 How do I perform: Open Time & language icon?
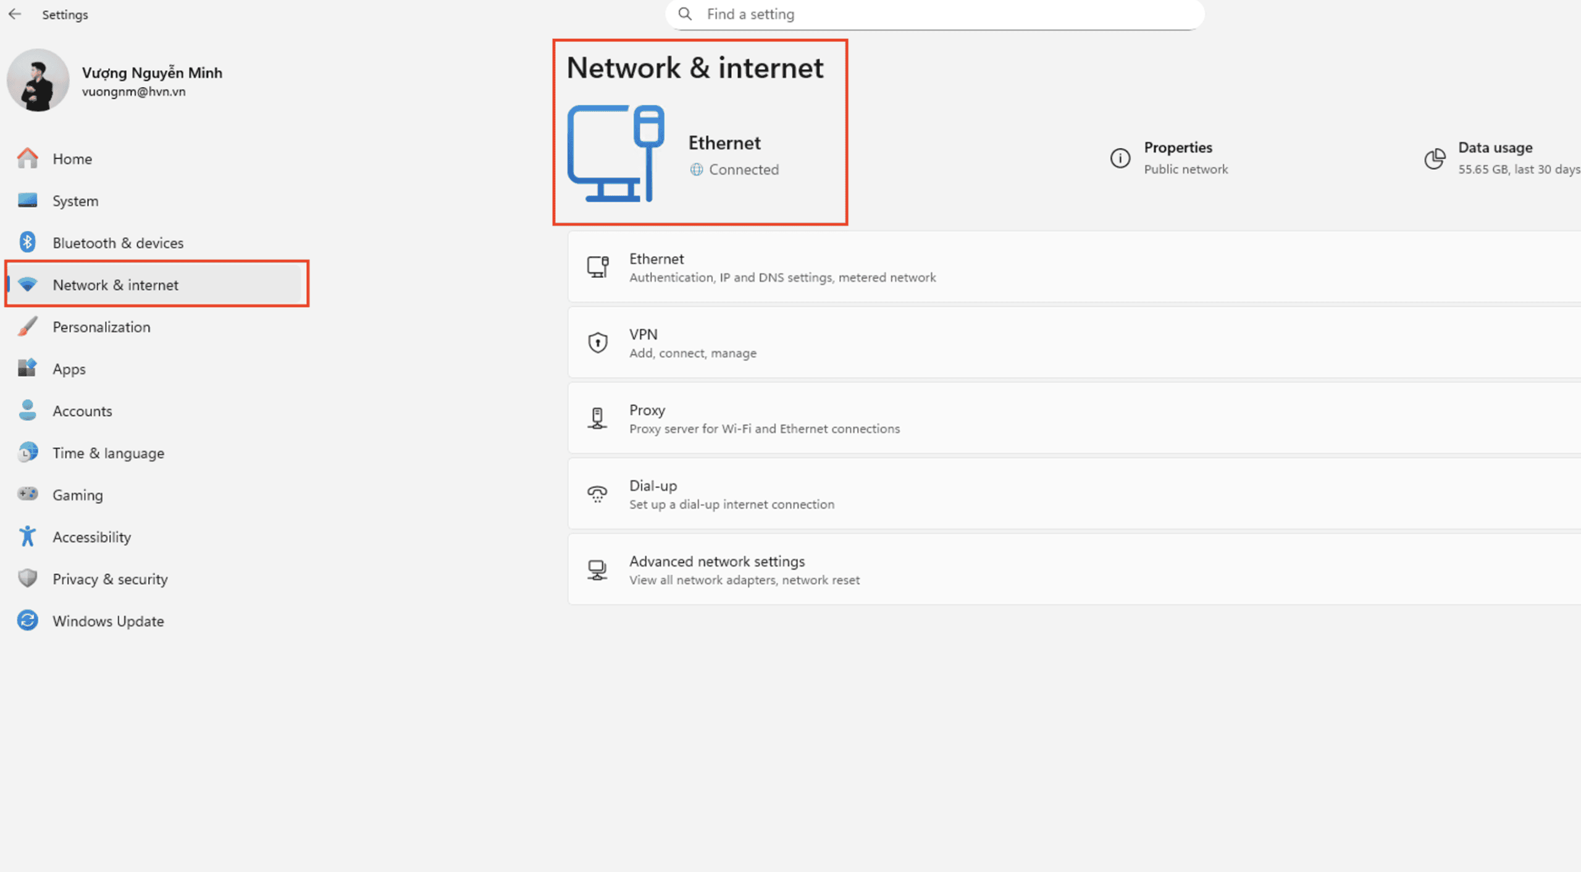point(27,453)
